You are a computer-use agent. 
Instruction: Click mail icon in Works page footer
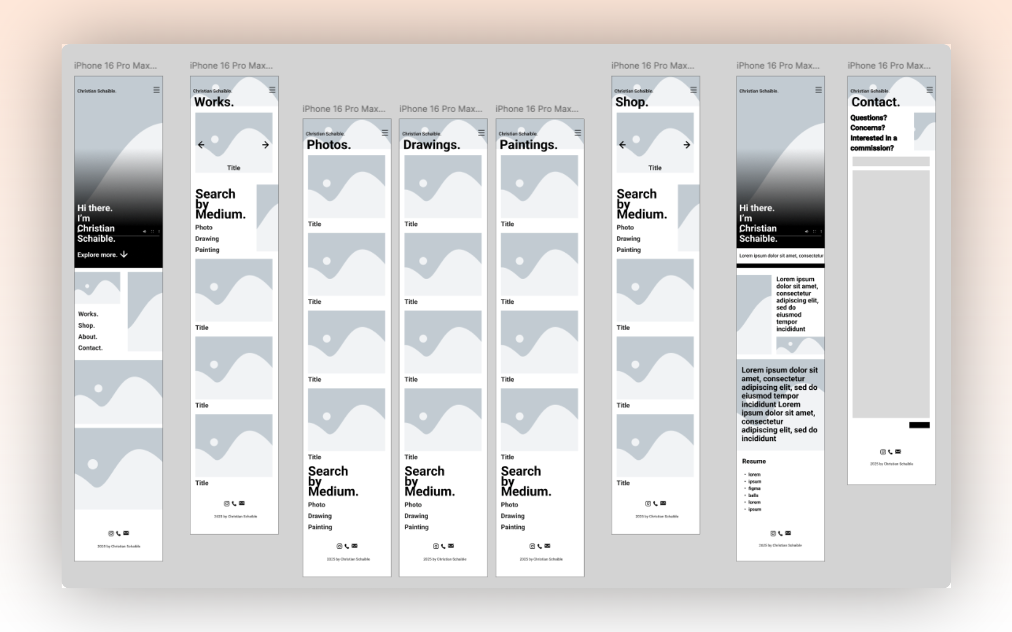tap(242, 503)
